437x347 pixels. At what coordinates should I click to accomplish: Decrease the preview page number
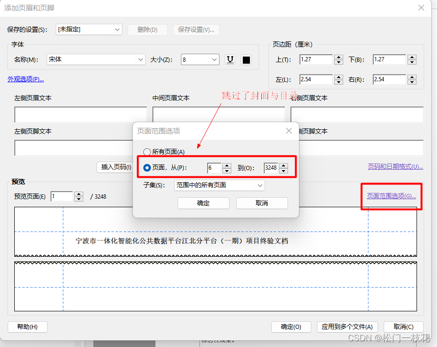coord(79,199)
